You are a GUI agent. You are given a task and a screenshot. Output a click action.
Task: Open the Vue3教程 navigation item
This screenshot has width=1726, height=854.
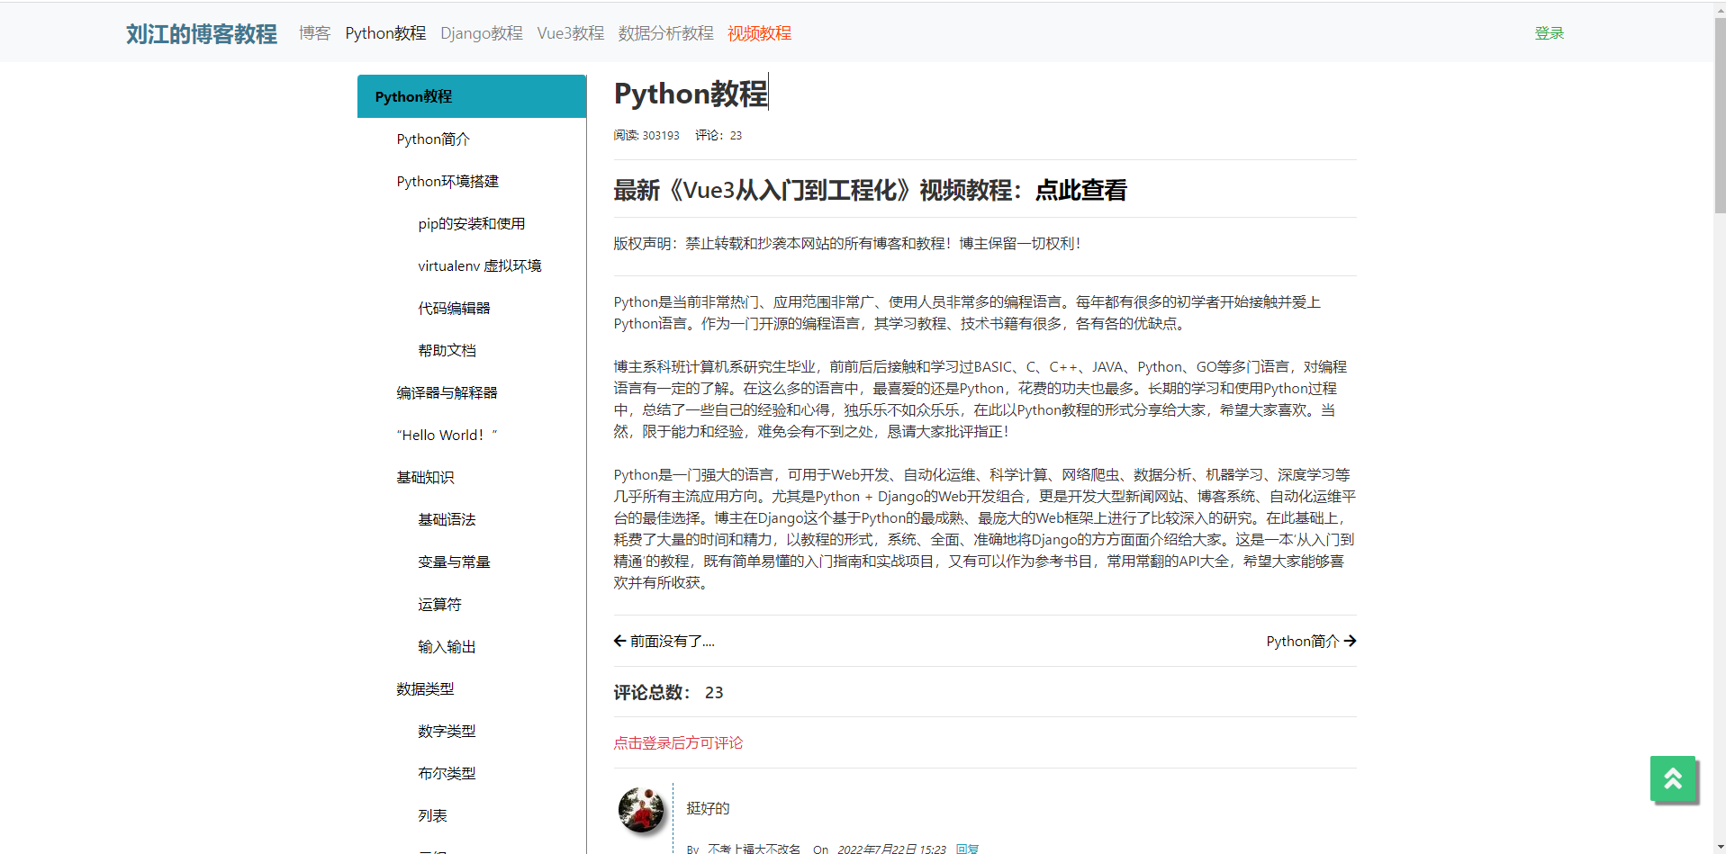pos(571,33)
